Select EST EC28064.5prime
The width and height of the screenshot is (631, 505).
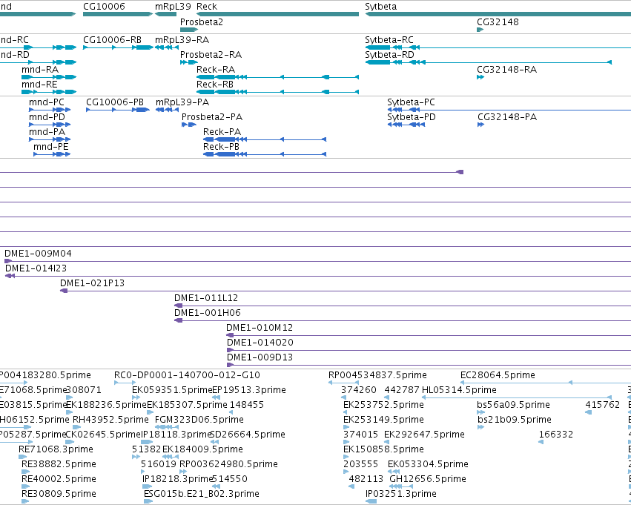[x=498, y=375]
